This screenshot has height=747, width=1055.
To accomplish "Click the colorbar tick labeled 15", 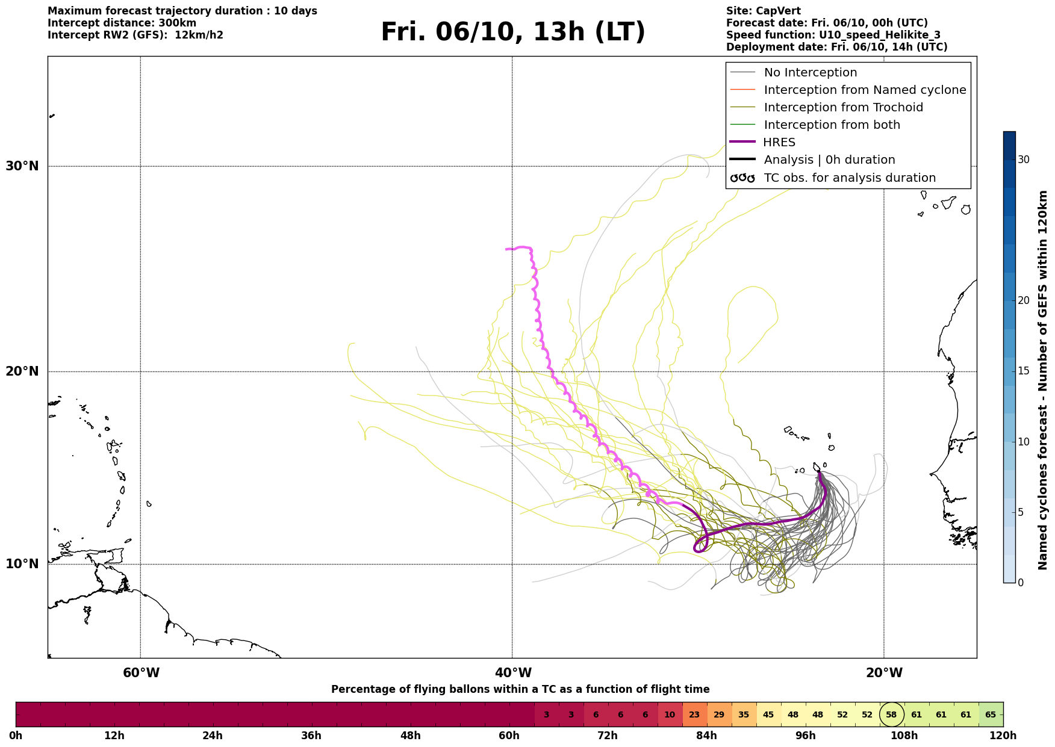I will click(1024, 371).
